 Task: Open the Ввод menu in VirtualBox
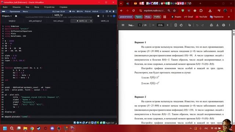[37, 7]
